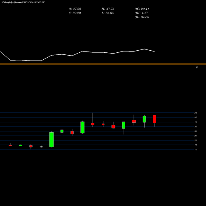This screenshot has height=206, width=206.
Task: Select the open price value O: 47.20
Action: (75, 9)
